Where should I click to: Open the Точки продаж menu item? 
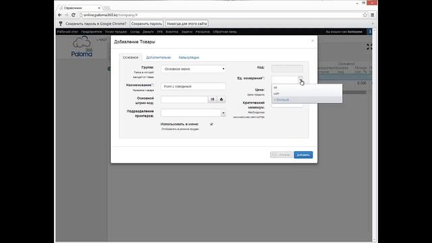pyautogui.click(x=115, y=32)
